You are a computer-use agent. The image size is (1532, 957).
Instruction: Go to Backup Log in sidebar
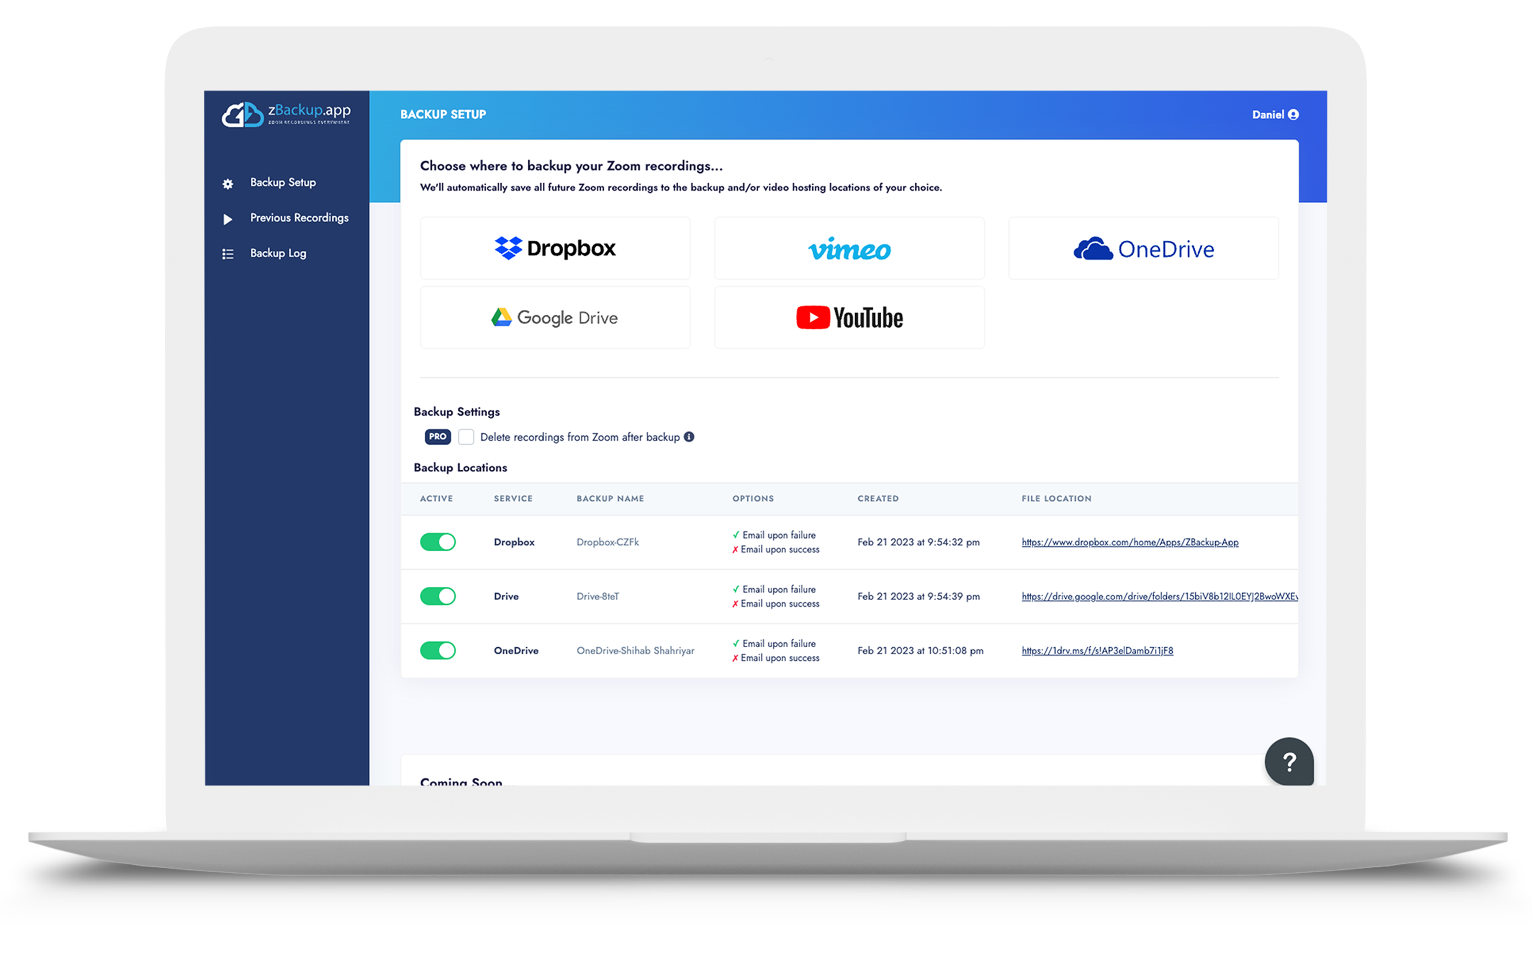click(x=278, y=253)
